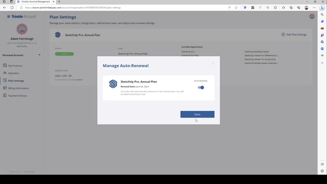
Task: Go back in the browser
Action: point(5,8)
